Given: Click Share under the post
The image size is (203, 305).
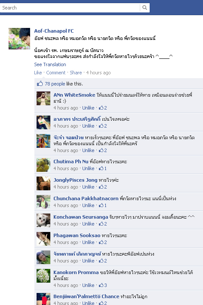Looking at the screenshot, I should pyautogui.click(x=76, y=73).
